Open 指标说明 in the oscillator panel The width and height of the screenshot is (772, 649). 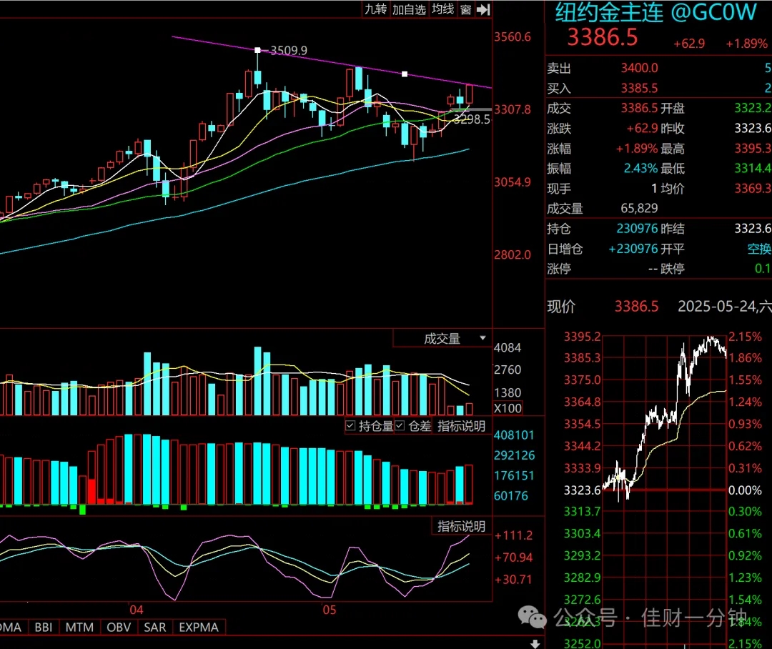point(461,526)
